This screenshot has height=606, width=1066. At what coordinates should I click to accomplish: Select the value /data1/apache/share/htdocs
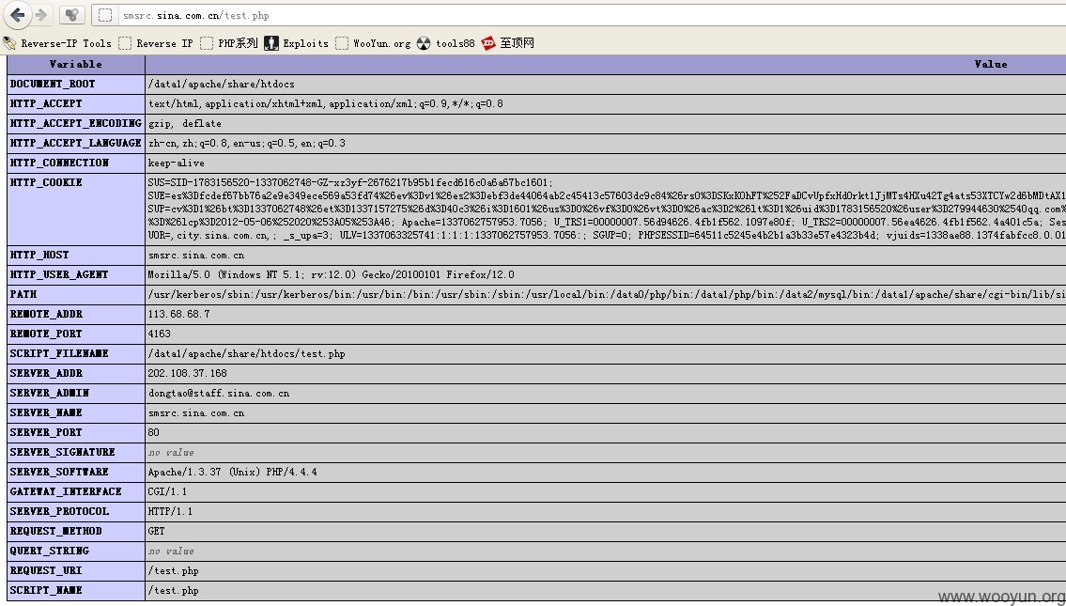pyautogui.click(x=222, y=85)
